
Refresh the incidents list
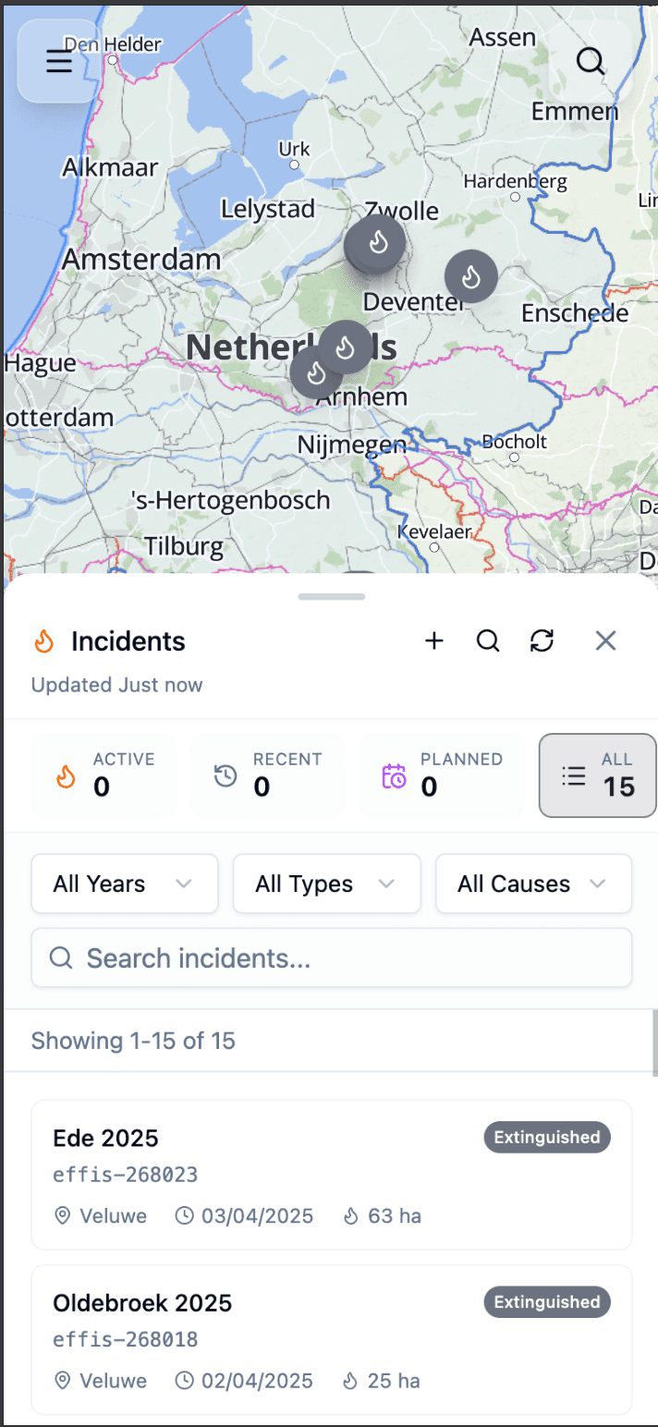542,640
